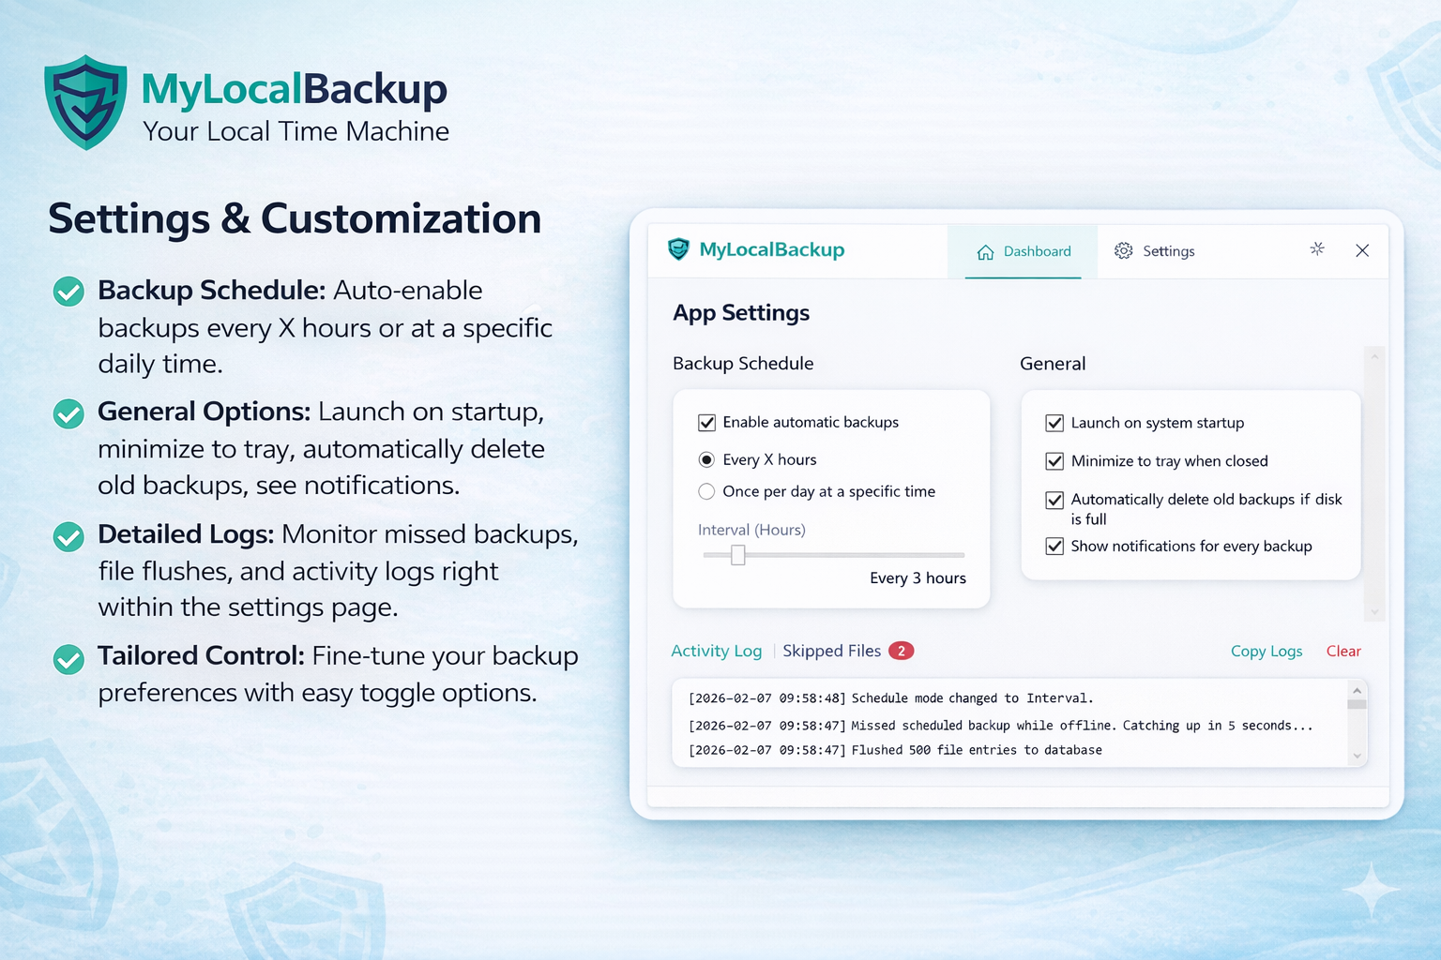Click the red badge on Skipped Files

point(901,650)
